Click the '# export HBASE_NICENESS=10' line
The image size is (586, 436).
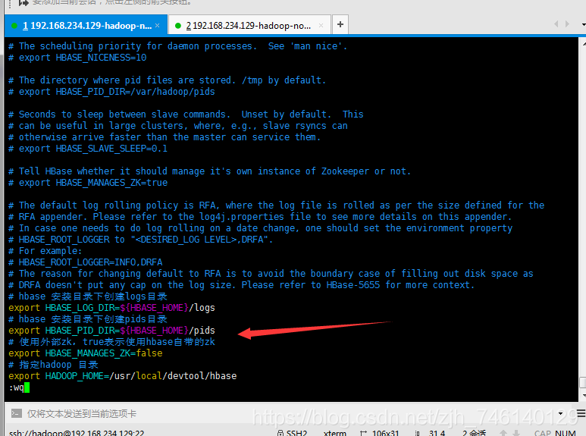coord(77,58)
